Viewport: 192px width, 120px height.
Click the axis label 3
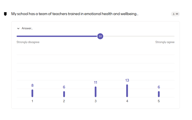pyautogui.click(x=95, y=101)
